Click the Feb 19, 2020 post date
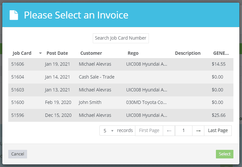 coord(58,102)
